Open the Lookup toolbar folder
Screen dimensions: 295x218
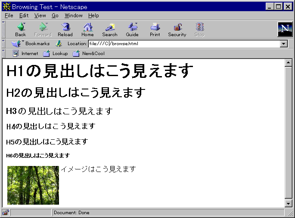pyautogui.click(x=55, y=53)
